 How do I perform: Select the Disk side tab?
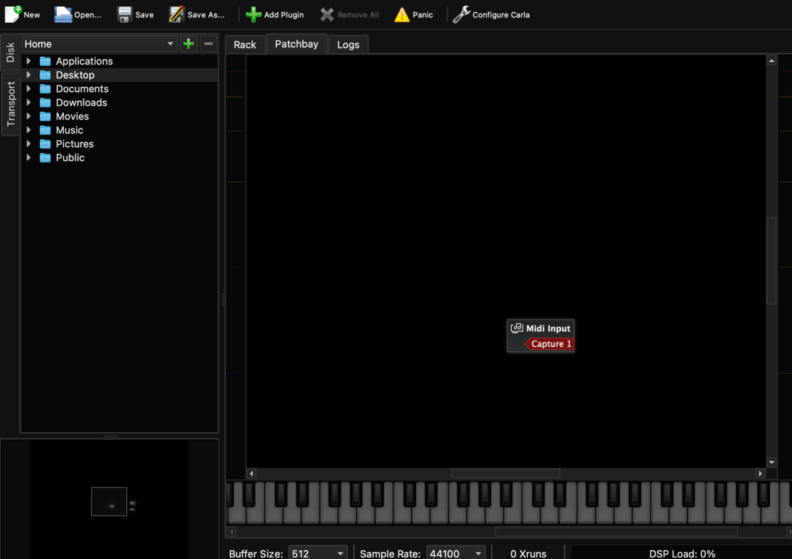tap(10, 53)
